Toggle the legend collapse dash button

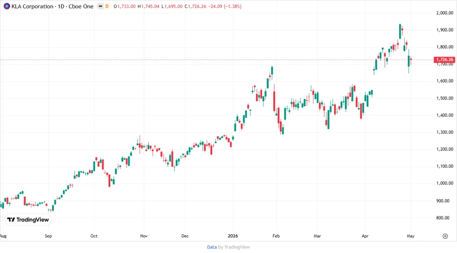coord(101,7)
